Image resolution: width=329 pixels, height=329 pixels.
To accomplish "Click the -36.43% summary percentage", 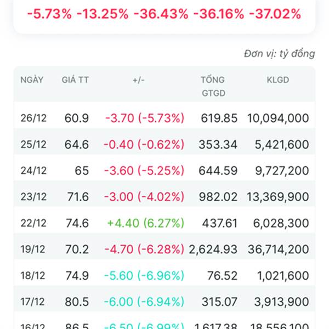I will click(x=161, y=14).
